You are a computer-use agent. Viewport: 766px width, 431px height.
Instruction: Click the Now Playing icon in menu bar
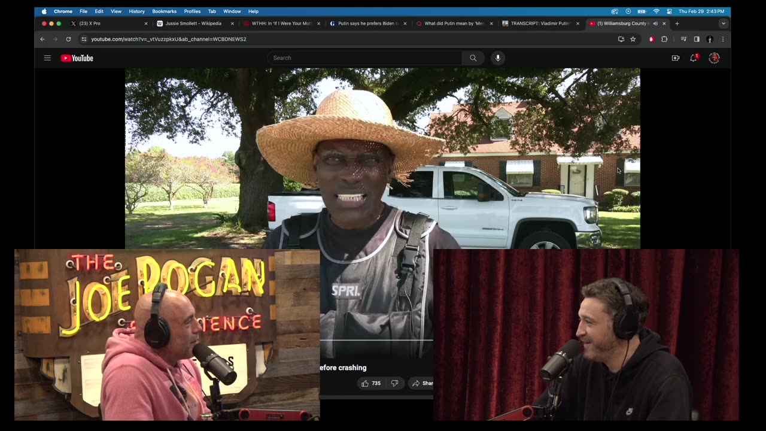point(628,11)
